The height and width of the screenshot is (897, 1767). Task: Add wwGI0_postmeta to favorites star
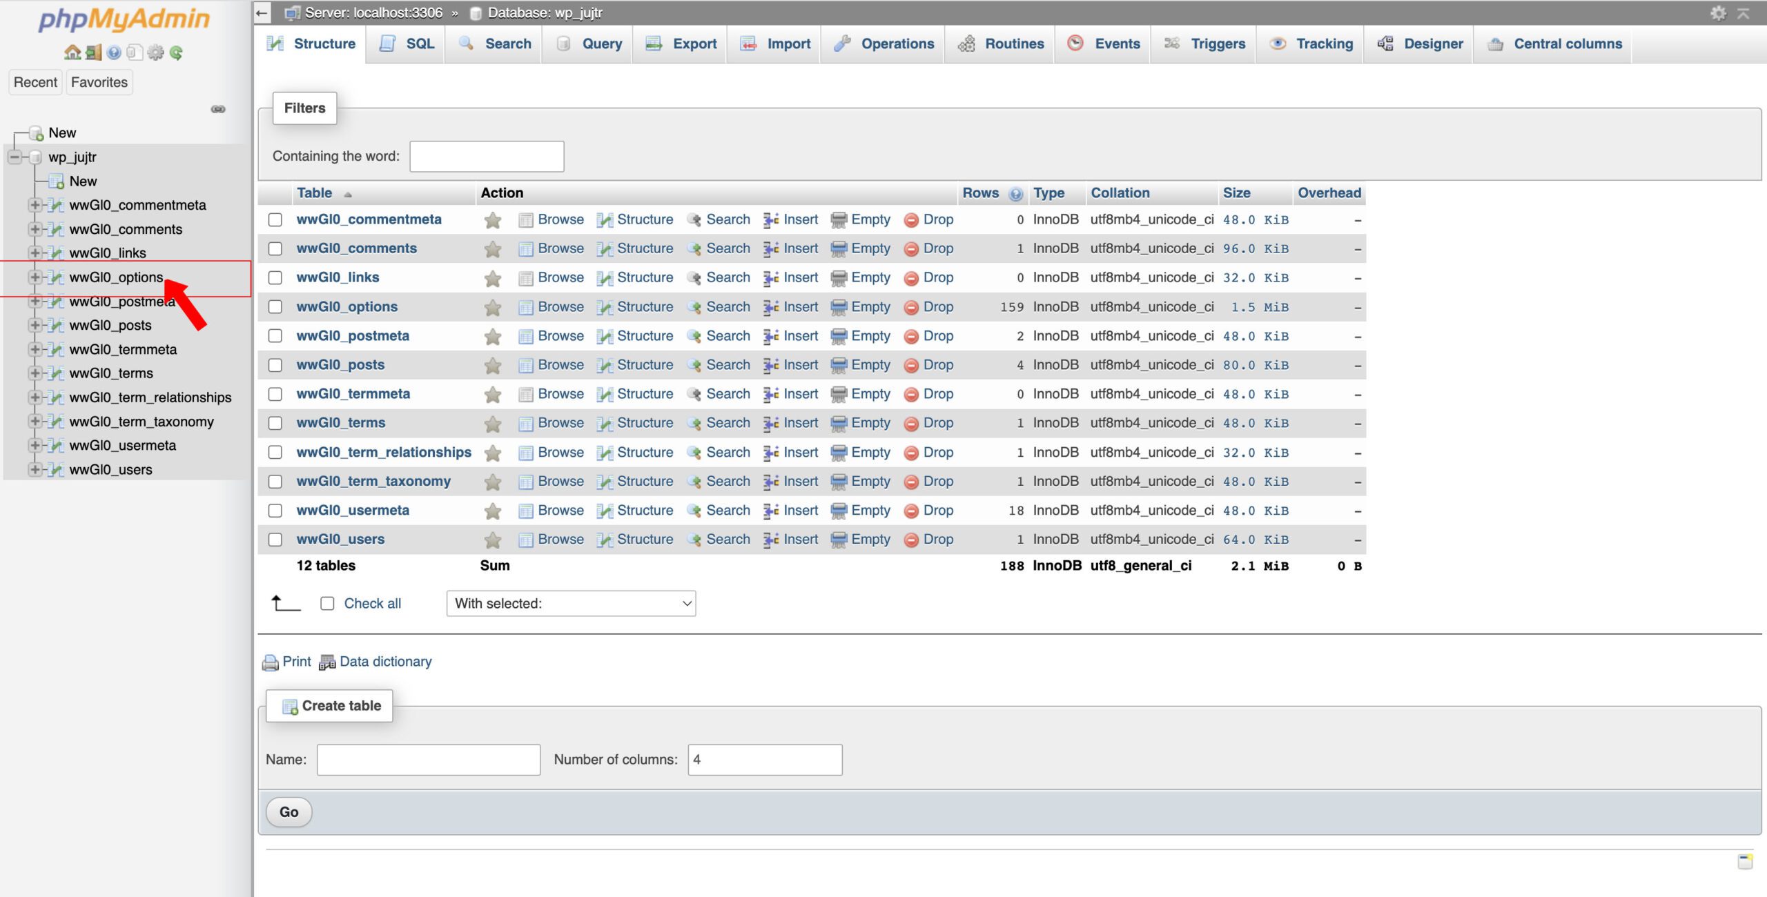tap(492, 337)
